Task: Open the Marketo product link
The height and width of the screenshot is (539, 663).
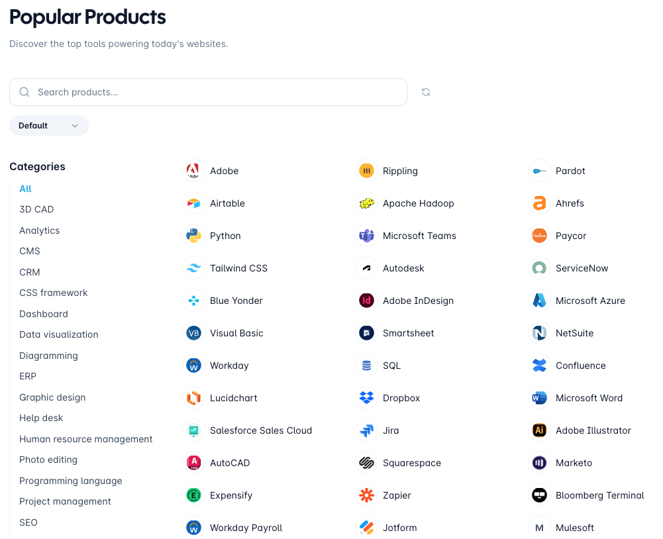Action: coord(574,463)
